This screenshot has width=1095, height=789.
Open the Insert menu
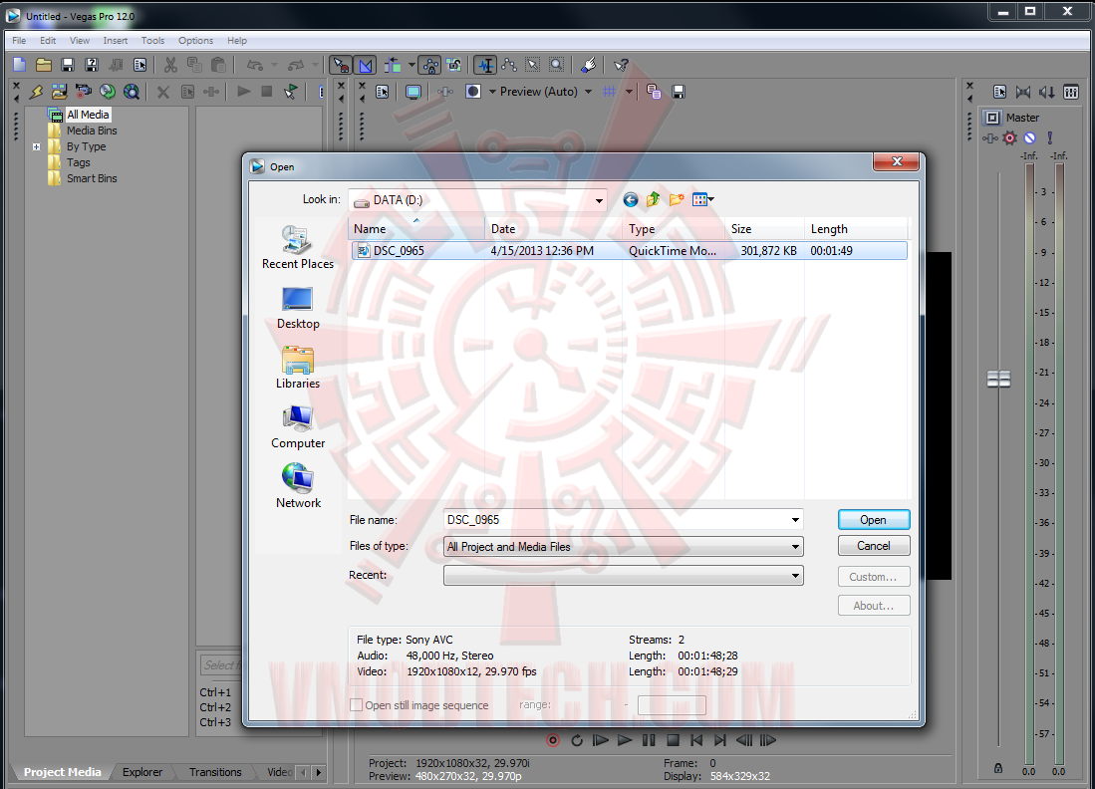[x=116, y=41]
